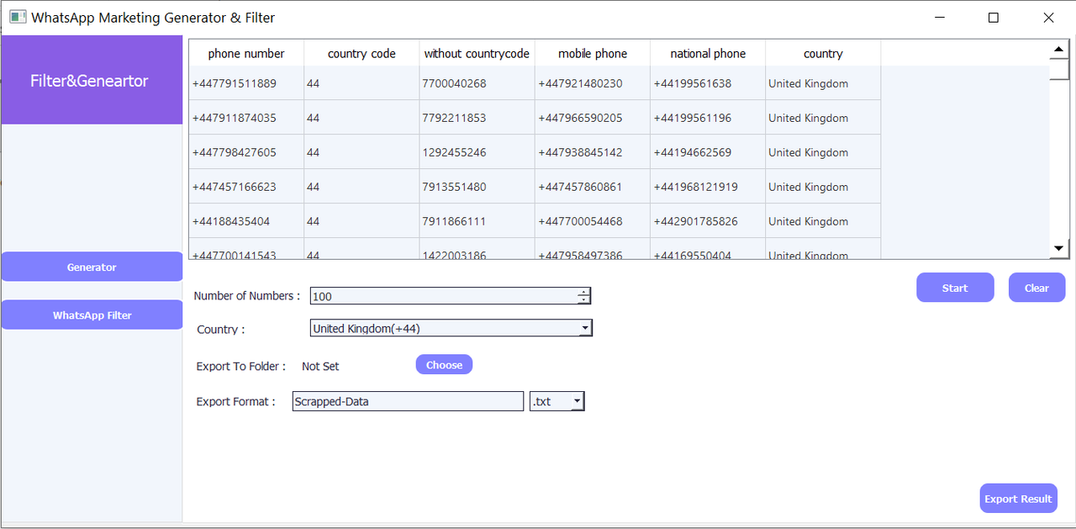The height and width of the screenshot is (529, 1076).
Task: Select cell +442901785826
Action: click(708, 221)
